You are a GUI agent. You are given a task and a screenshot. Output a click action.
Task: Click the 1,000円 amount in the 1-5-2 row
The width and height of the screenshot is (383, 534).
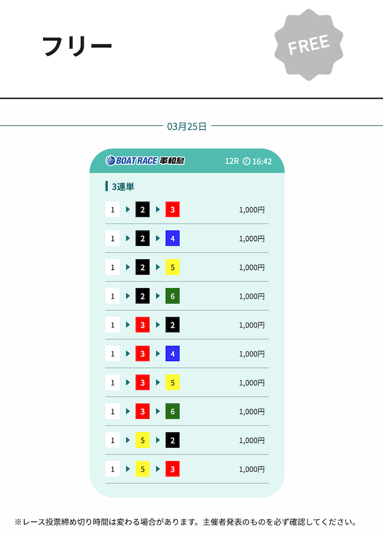[x=251, y=440]
